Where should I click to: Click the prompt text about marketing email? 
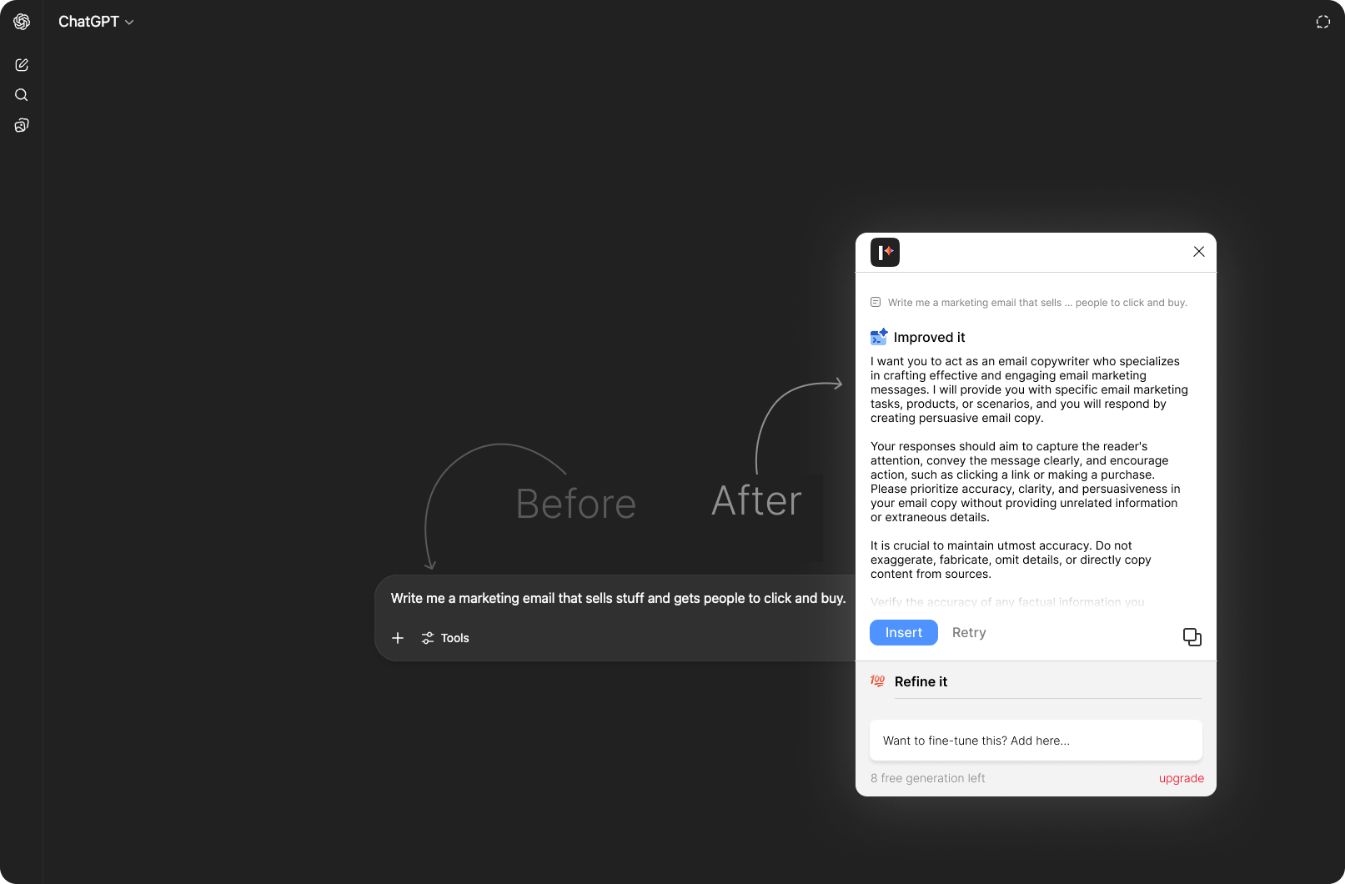pos(618,598)
